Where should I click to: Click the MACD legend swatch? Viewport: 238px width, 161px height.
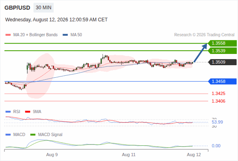click(x=8, y=135)
